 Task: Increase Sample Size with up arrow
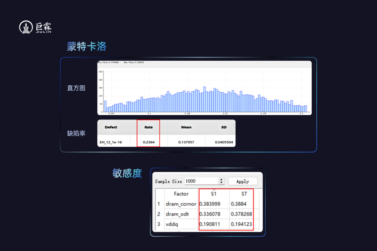pyautogui.click(x=221, y=180)
